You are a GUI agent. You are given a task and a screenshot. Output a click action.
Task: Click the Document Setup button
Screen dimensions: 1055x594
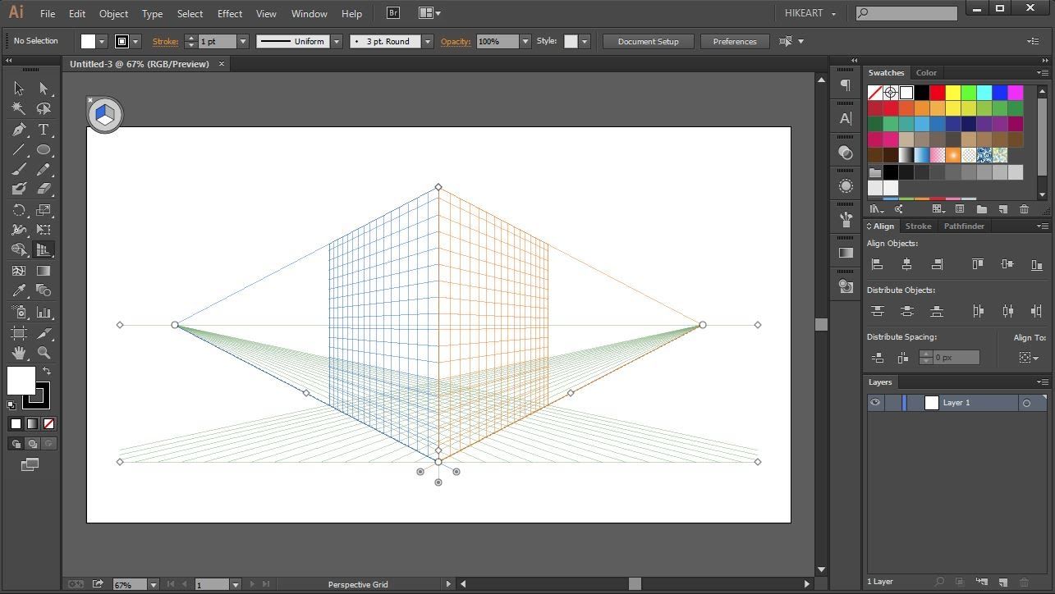point(648,42)
